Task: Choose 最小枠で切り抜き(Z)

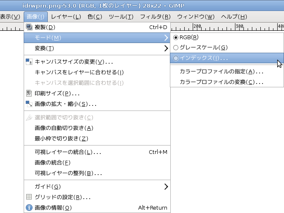Action: click(97, 138)
